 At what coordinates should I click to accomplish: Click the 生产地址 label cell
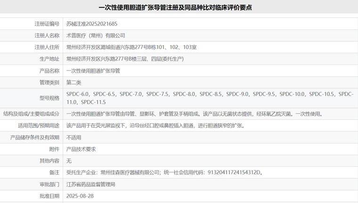coord(49,59)
